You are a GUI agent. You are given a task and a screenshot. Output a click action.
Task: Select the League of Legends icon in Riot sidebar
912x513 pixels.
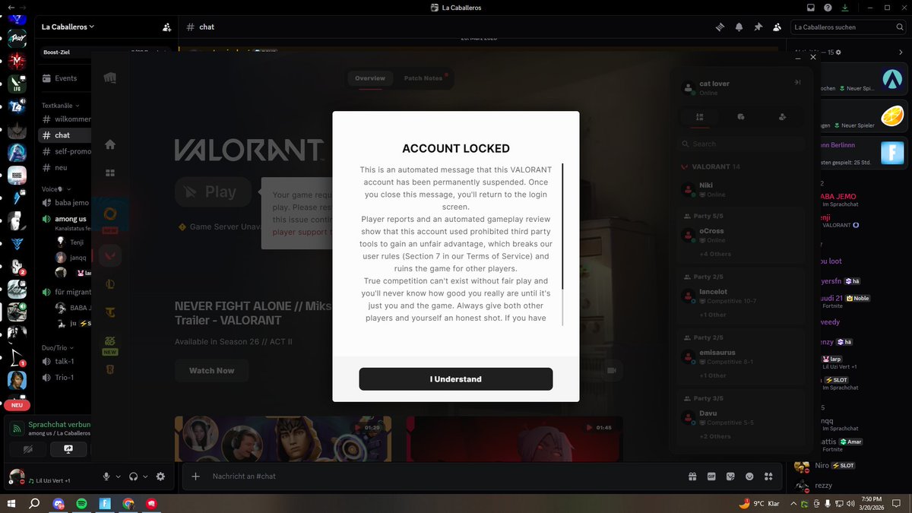point(110,284)
